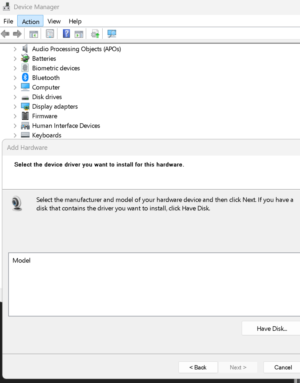
Task: Click the Have Disk button
Action: click(272, 329)
